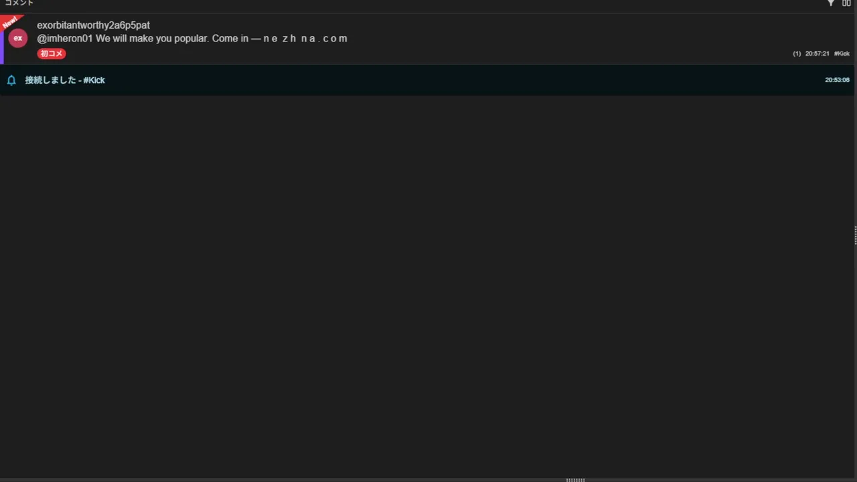Click the right edge resize grip
This screenshot has height=482, width=857.
(x=855, y=236)
